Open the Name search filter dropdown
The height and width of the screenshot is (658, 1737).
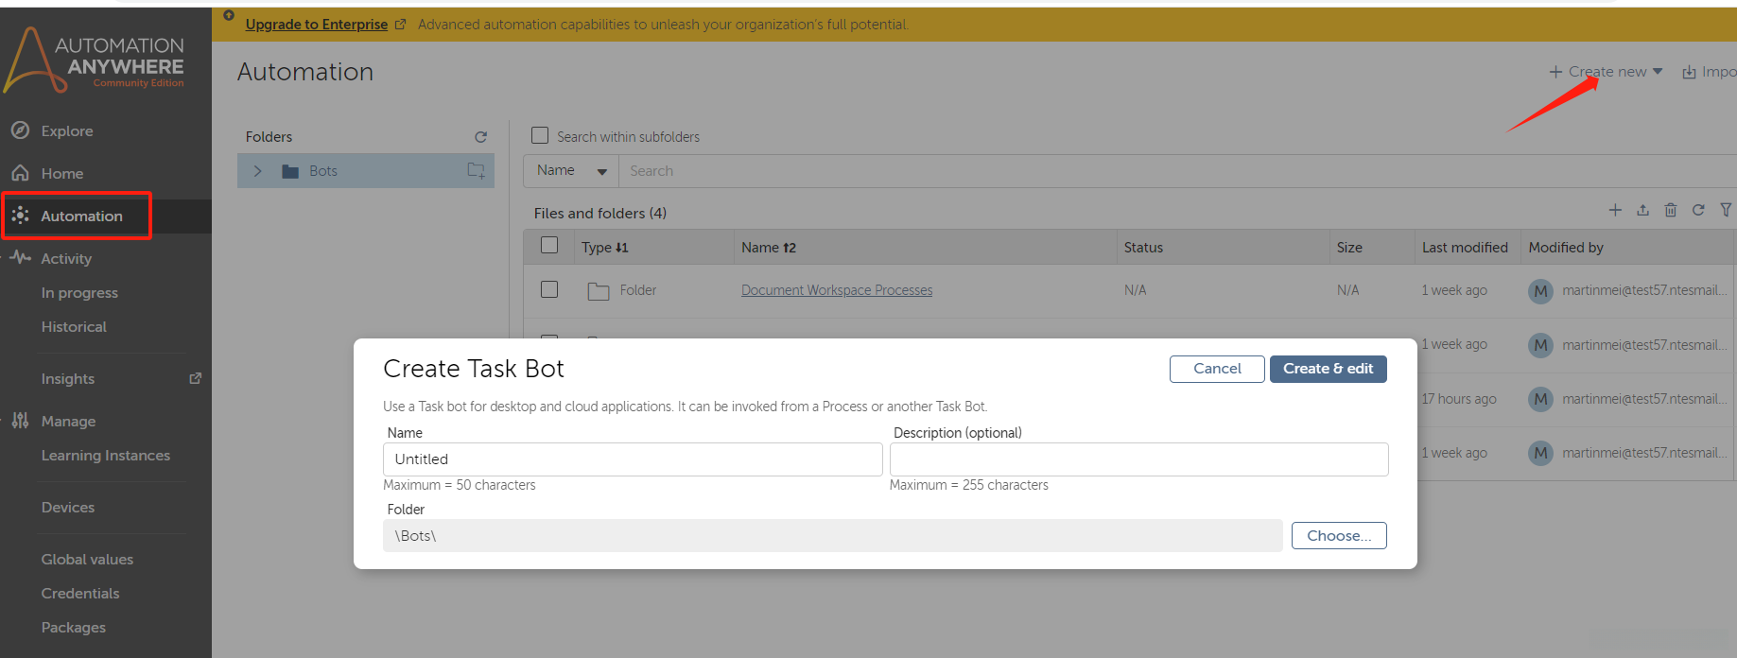click(571, 171)
